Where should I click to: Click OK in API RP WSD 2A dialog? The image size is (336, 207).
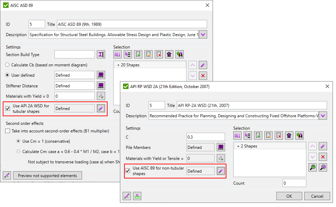[x=289, y=196]
